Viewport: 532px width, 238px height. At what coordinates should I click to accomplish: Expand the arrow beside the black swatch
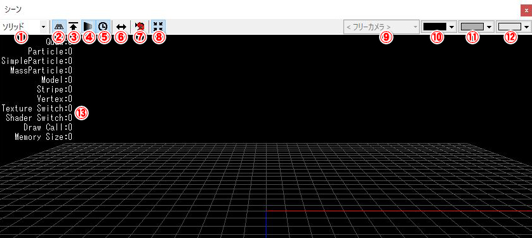[x=451, y=27]
